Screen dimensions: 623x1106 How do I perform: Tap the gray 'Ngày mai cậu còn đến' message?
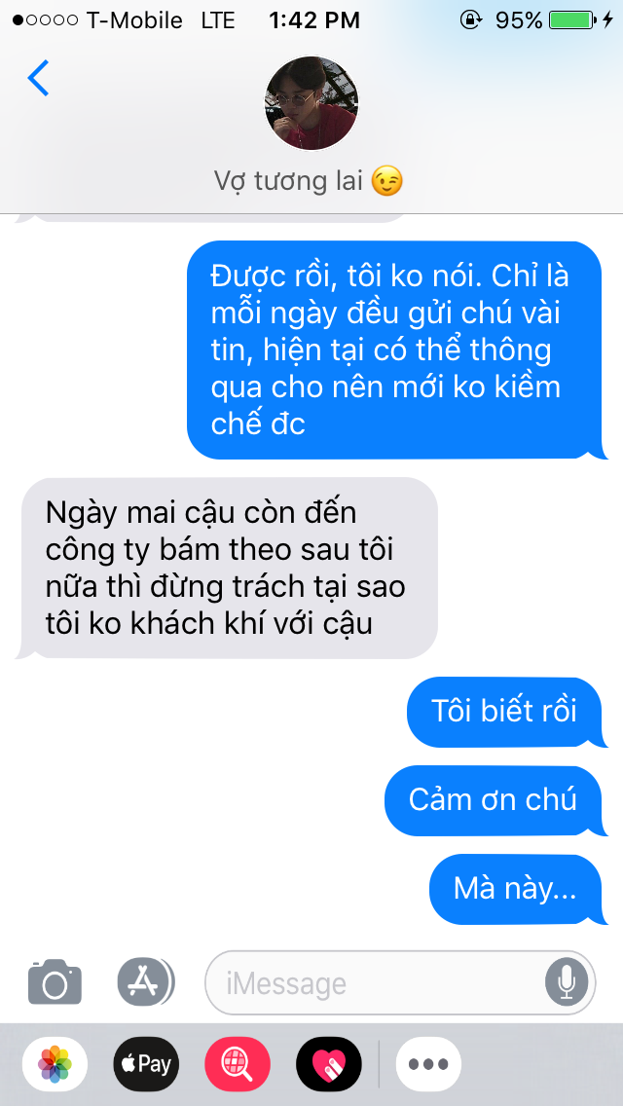tap(227, 568)
